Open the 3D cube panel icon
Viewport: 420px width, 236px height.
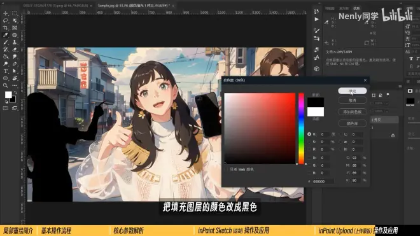click(x=317, y=69)
